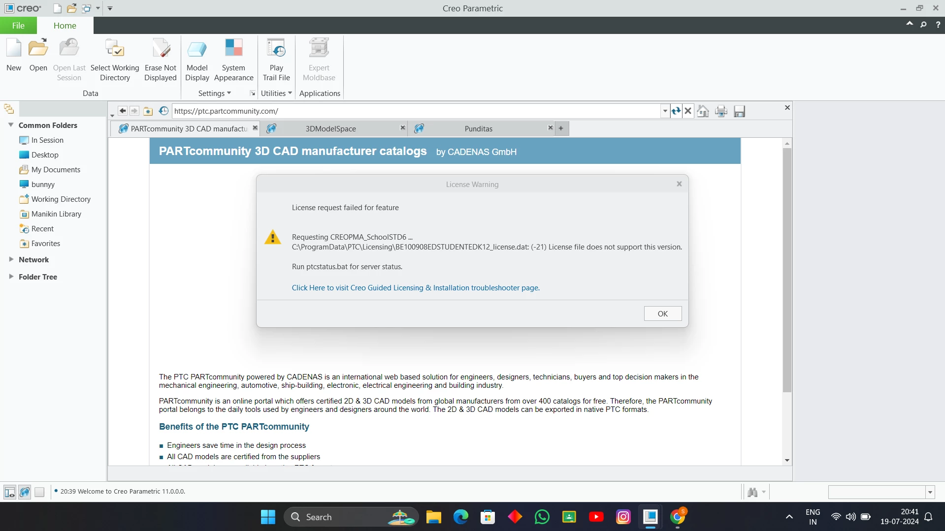Go to the browser home page

[x=703, y=111]
